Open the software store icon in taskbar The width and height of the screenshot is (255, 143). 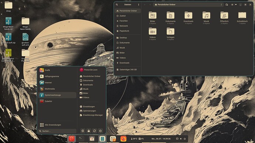[x=92, y=139]
